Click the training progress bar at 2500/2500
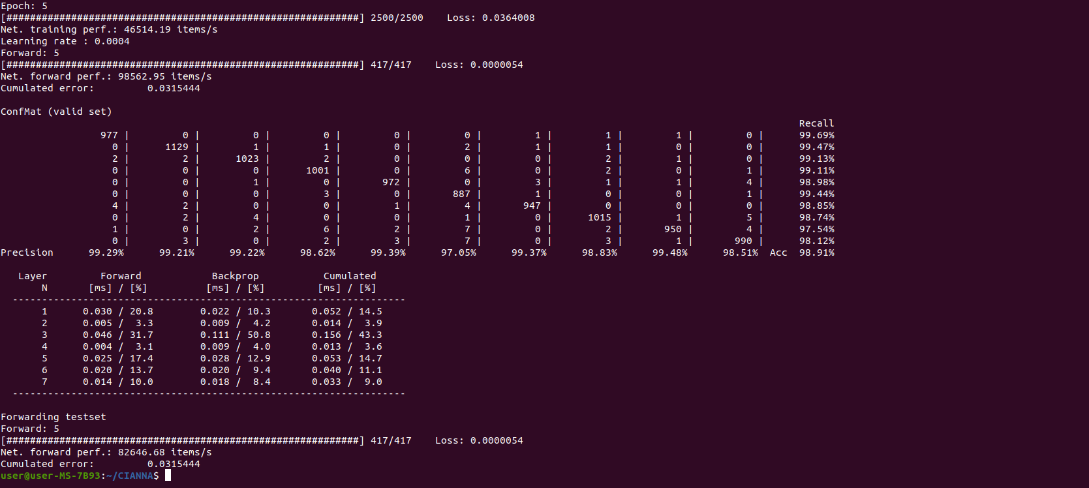 click(x=183, y=18)
